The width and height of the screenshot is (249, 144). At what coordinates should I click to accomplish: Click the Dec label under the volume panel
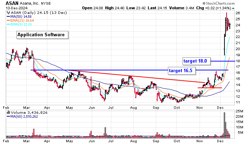pos(220,141)
